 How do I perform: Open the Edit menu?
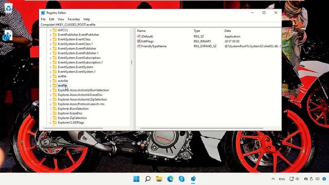pos(51,19)
